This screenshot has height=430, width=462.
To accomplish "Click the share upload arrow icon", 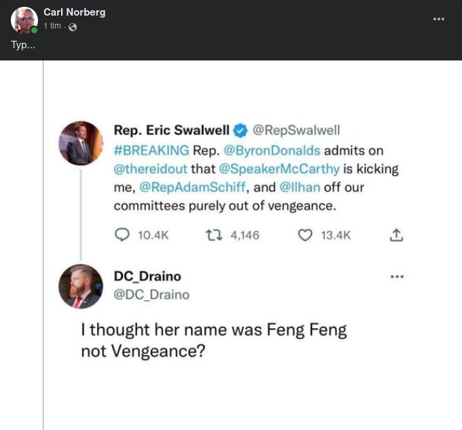I will click(x=397, y=235).
